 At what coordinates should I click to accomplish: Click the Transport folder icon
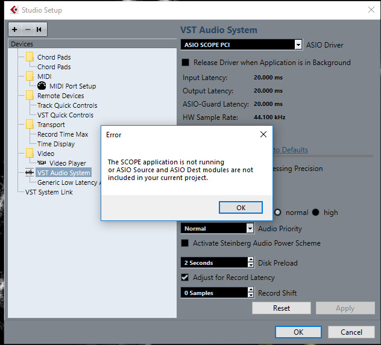point(30,124)
